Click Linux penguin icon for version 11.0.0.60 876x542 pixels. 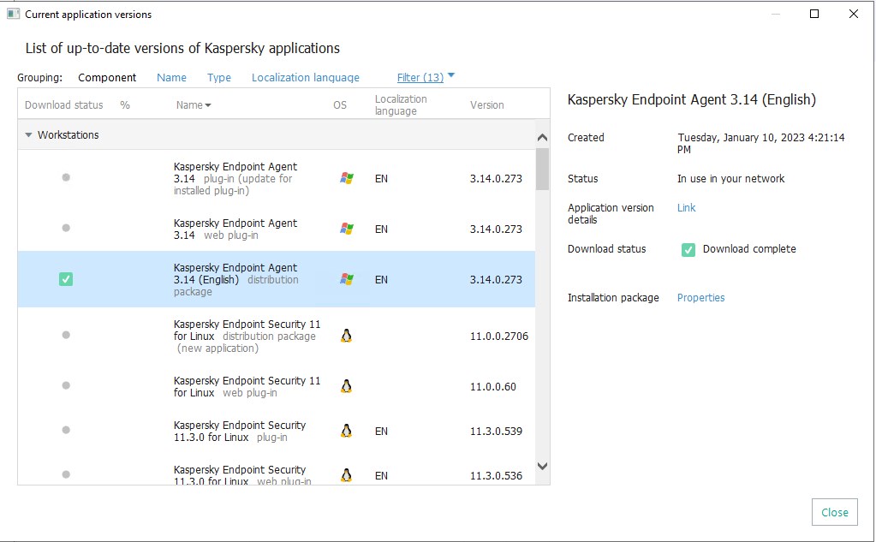346,386
